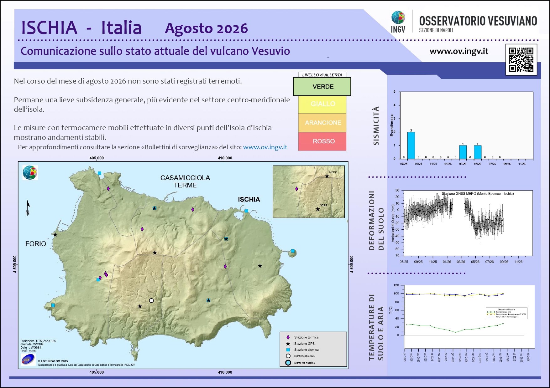Click the 'DEFORMAZIONI DEL SUOLO' section title
Viewport: 550px width, 388px height.
pyautogui.click(x=376, y=221)
